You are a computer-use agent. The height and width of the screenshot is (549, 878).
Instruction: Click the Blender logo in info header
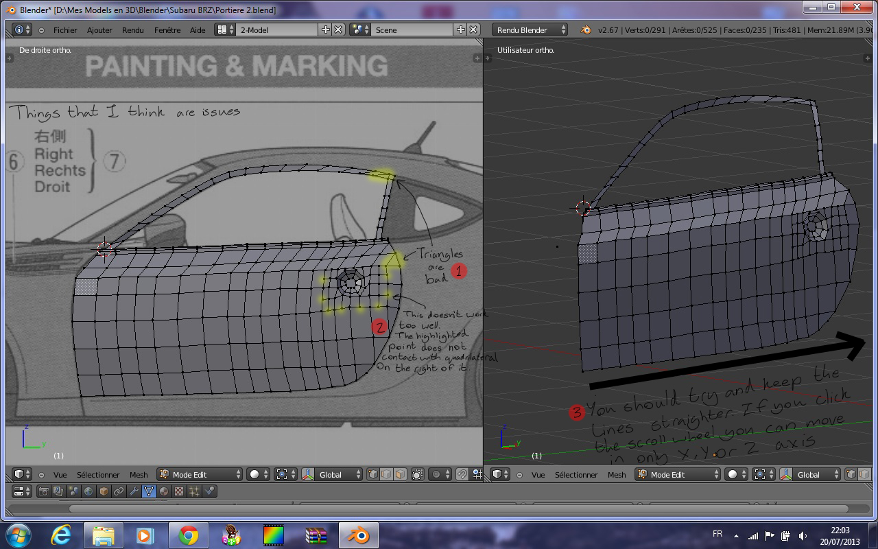[586, 30]
